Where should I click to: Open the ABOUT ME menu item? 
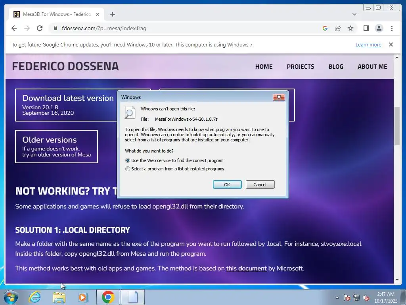point(372,67)
